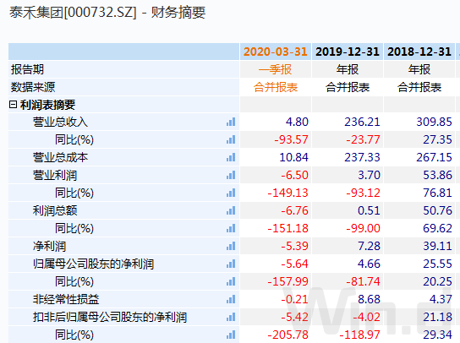Click the orange 合并报表 data source link
460x343 pixels.
coord(276,87)
